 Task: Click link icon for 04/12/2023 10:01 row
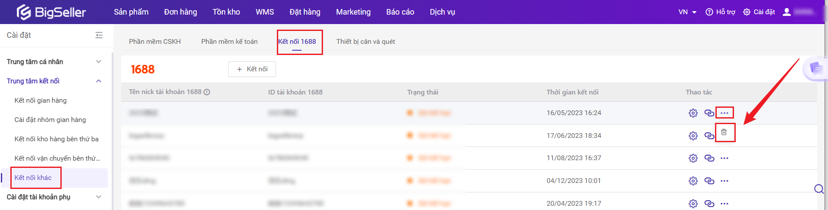[x=709, y=181]
